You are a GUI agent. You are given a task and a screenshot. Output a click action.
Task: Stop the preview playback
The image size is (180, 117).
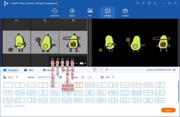tap(101, 70)
